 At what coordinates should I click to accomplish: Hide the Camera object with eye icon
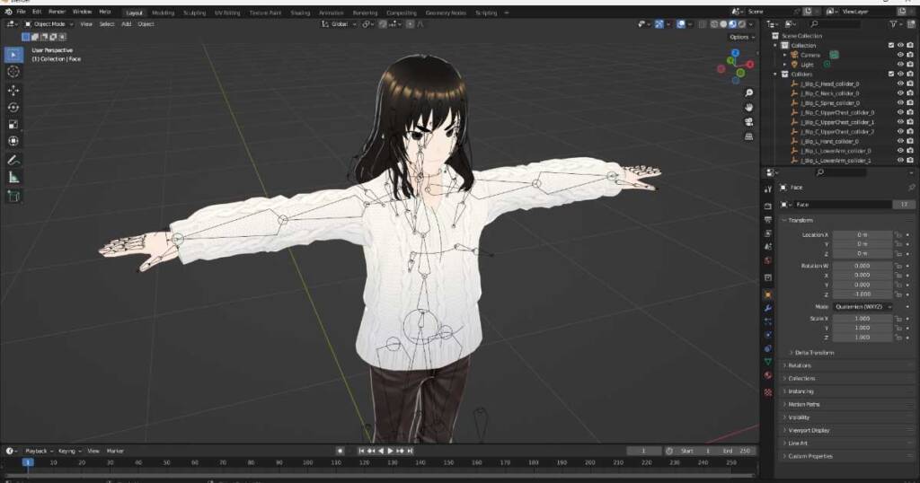pos(900,55)
